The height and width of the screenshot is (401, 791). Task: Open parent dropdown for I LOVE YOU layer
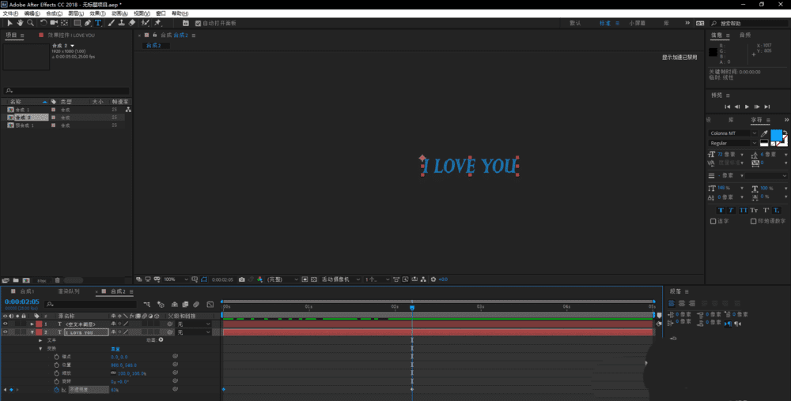pyautogui.click(x=193, y=332)
